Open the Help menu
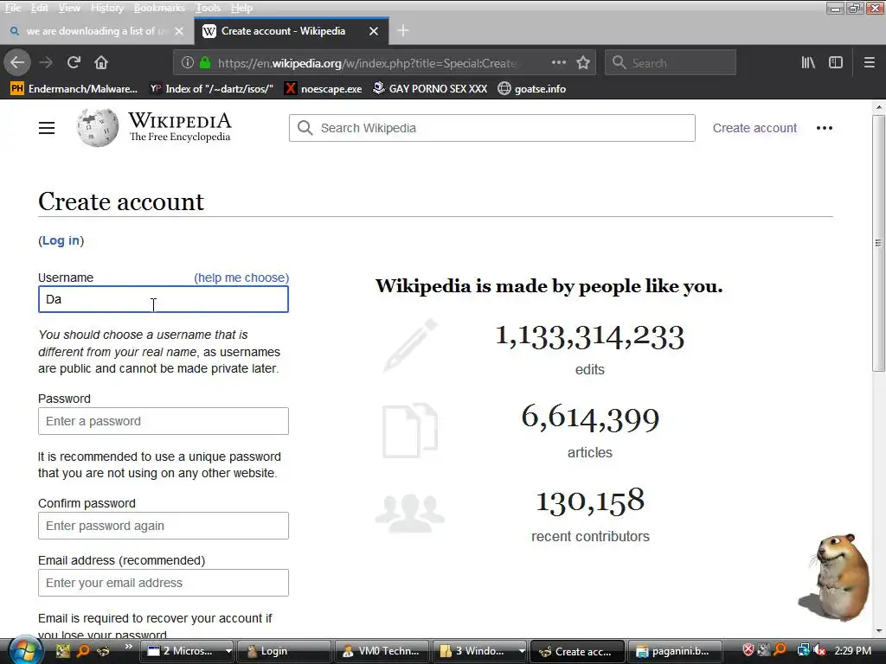 pyautogui.click(x=241, y=8)
